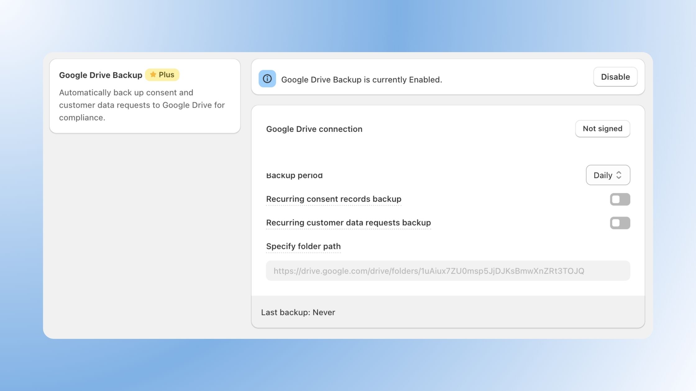Viewport: 696px width, 391px height.
Task: Click the Last backup: Never text
Action: point(298,312)
